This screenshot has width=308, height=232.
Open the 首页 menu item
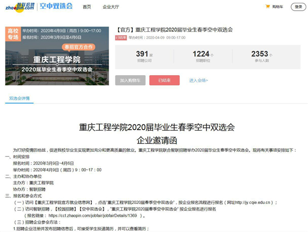tap(87, 7)
